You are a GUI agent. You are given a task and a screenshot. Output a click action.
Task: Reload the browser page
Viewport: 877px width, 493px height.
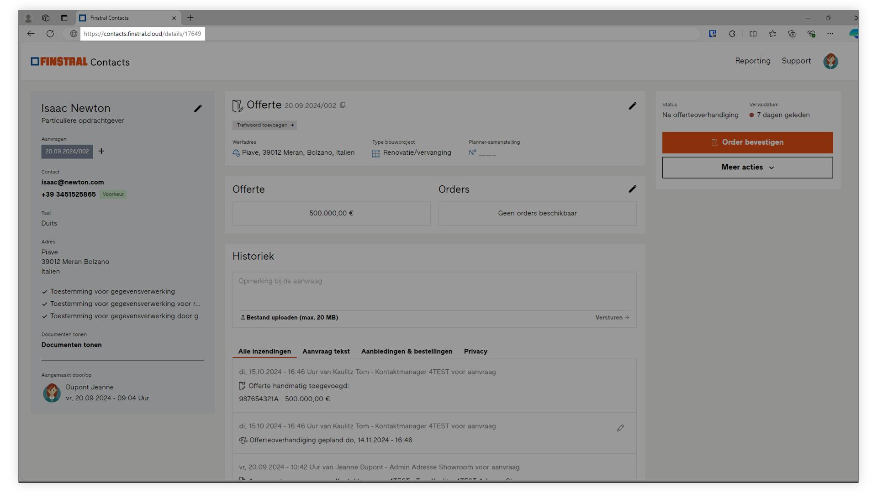click(x=50, y=34)
